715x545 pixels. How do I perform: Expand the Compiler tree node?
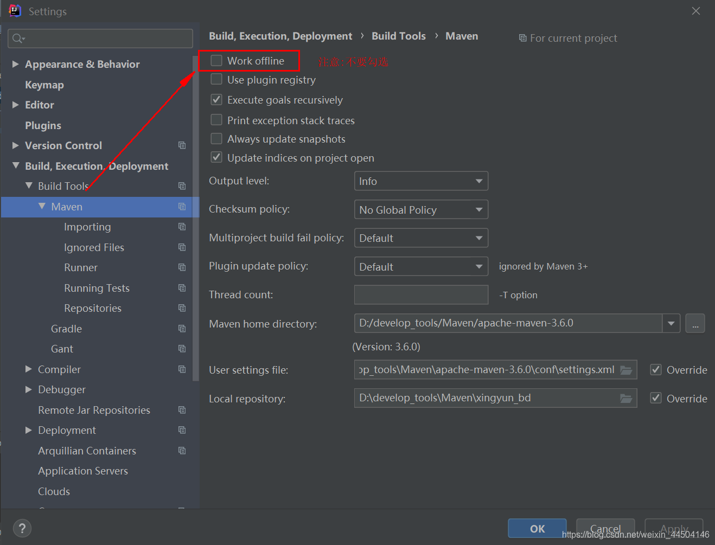coord(29,369)
